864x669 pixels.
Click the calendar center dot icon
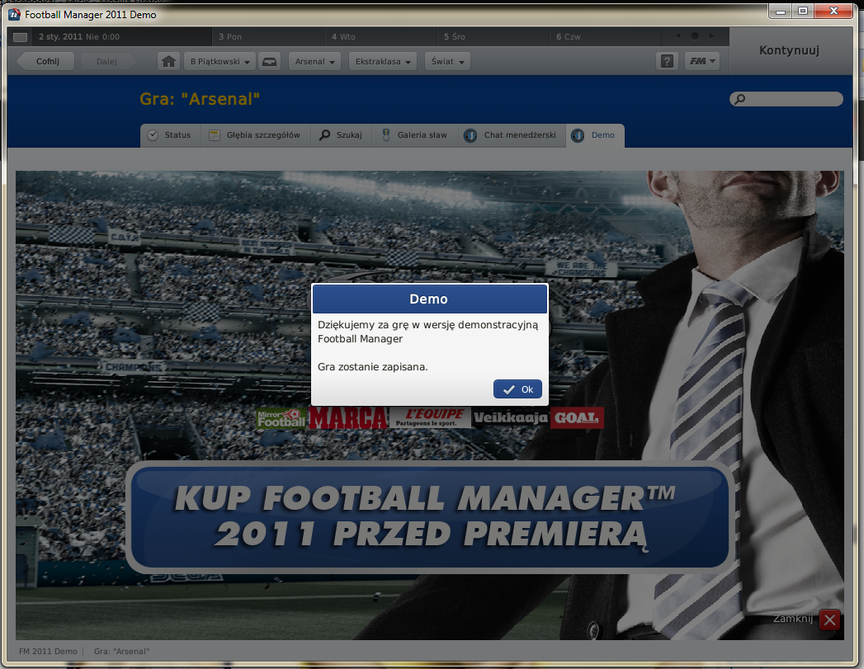pyautogui.click(x=695, y=36)
